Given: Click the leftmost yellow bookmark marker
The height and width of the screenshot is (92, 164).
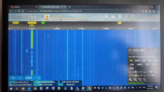Looking at the screenshot, I should pos(16,23).
